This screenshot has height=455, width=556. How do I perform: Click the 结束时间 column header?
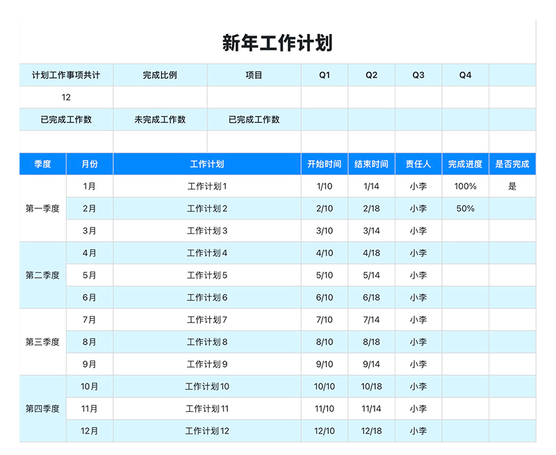pos(371,164)
